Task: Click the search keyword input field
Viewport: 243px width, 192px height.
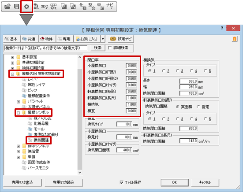Action: pyautogui.click(x=46, y=48)
